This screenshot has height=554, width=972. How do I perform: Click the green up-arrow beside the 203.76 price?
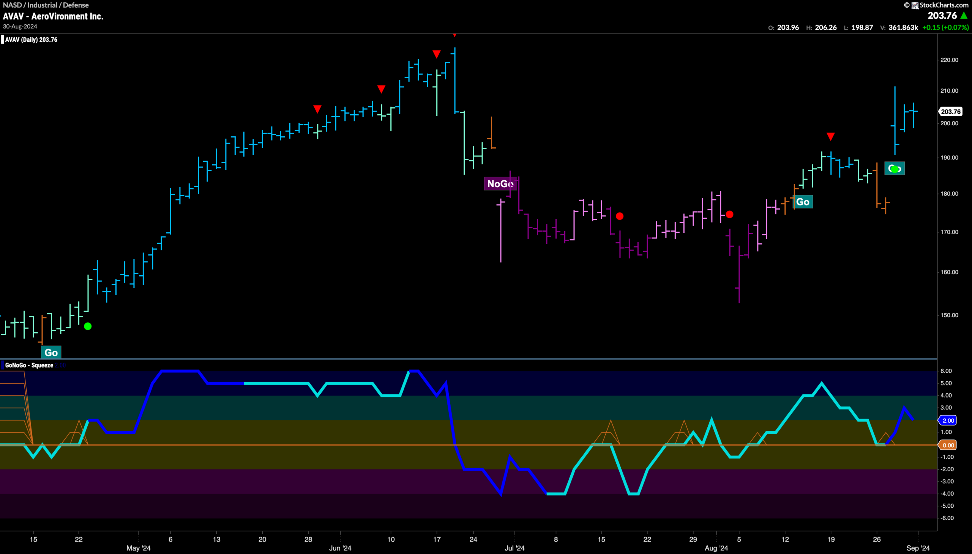964,16
